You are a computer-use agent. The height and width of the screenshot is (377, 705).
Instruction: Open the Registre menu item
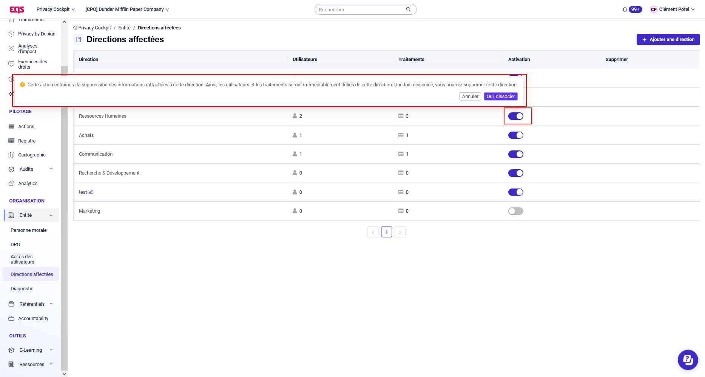(x=27, y=141)
